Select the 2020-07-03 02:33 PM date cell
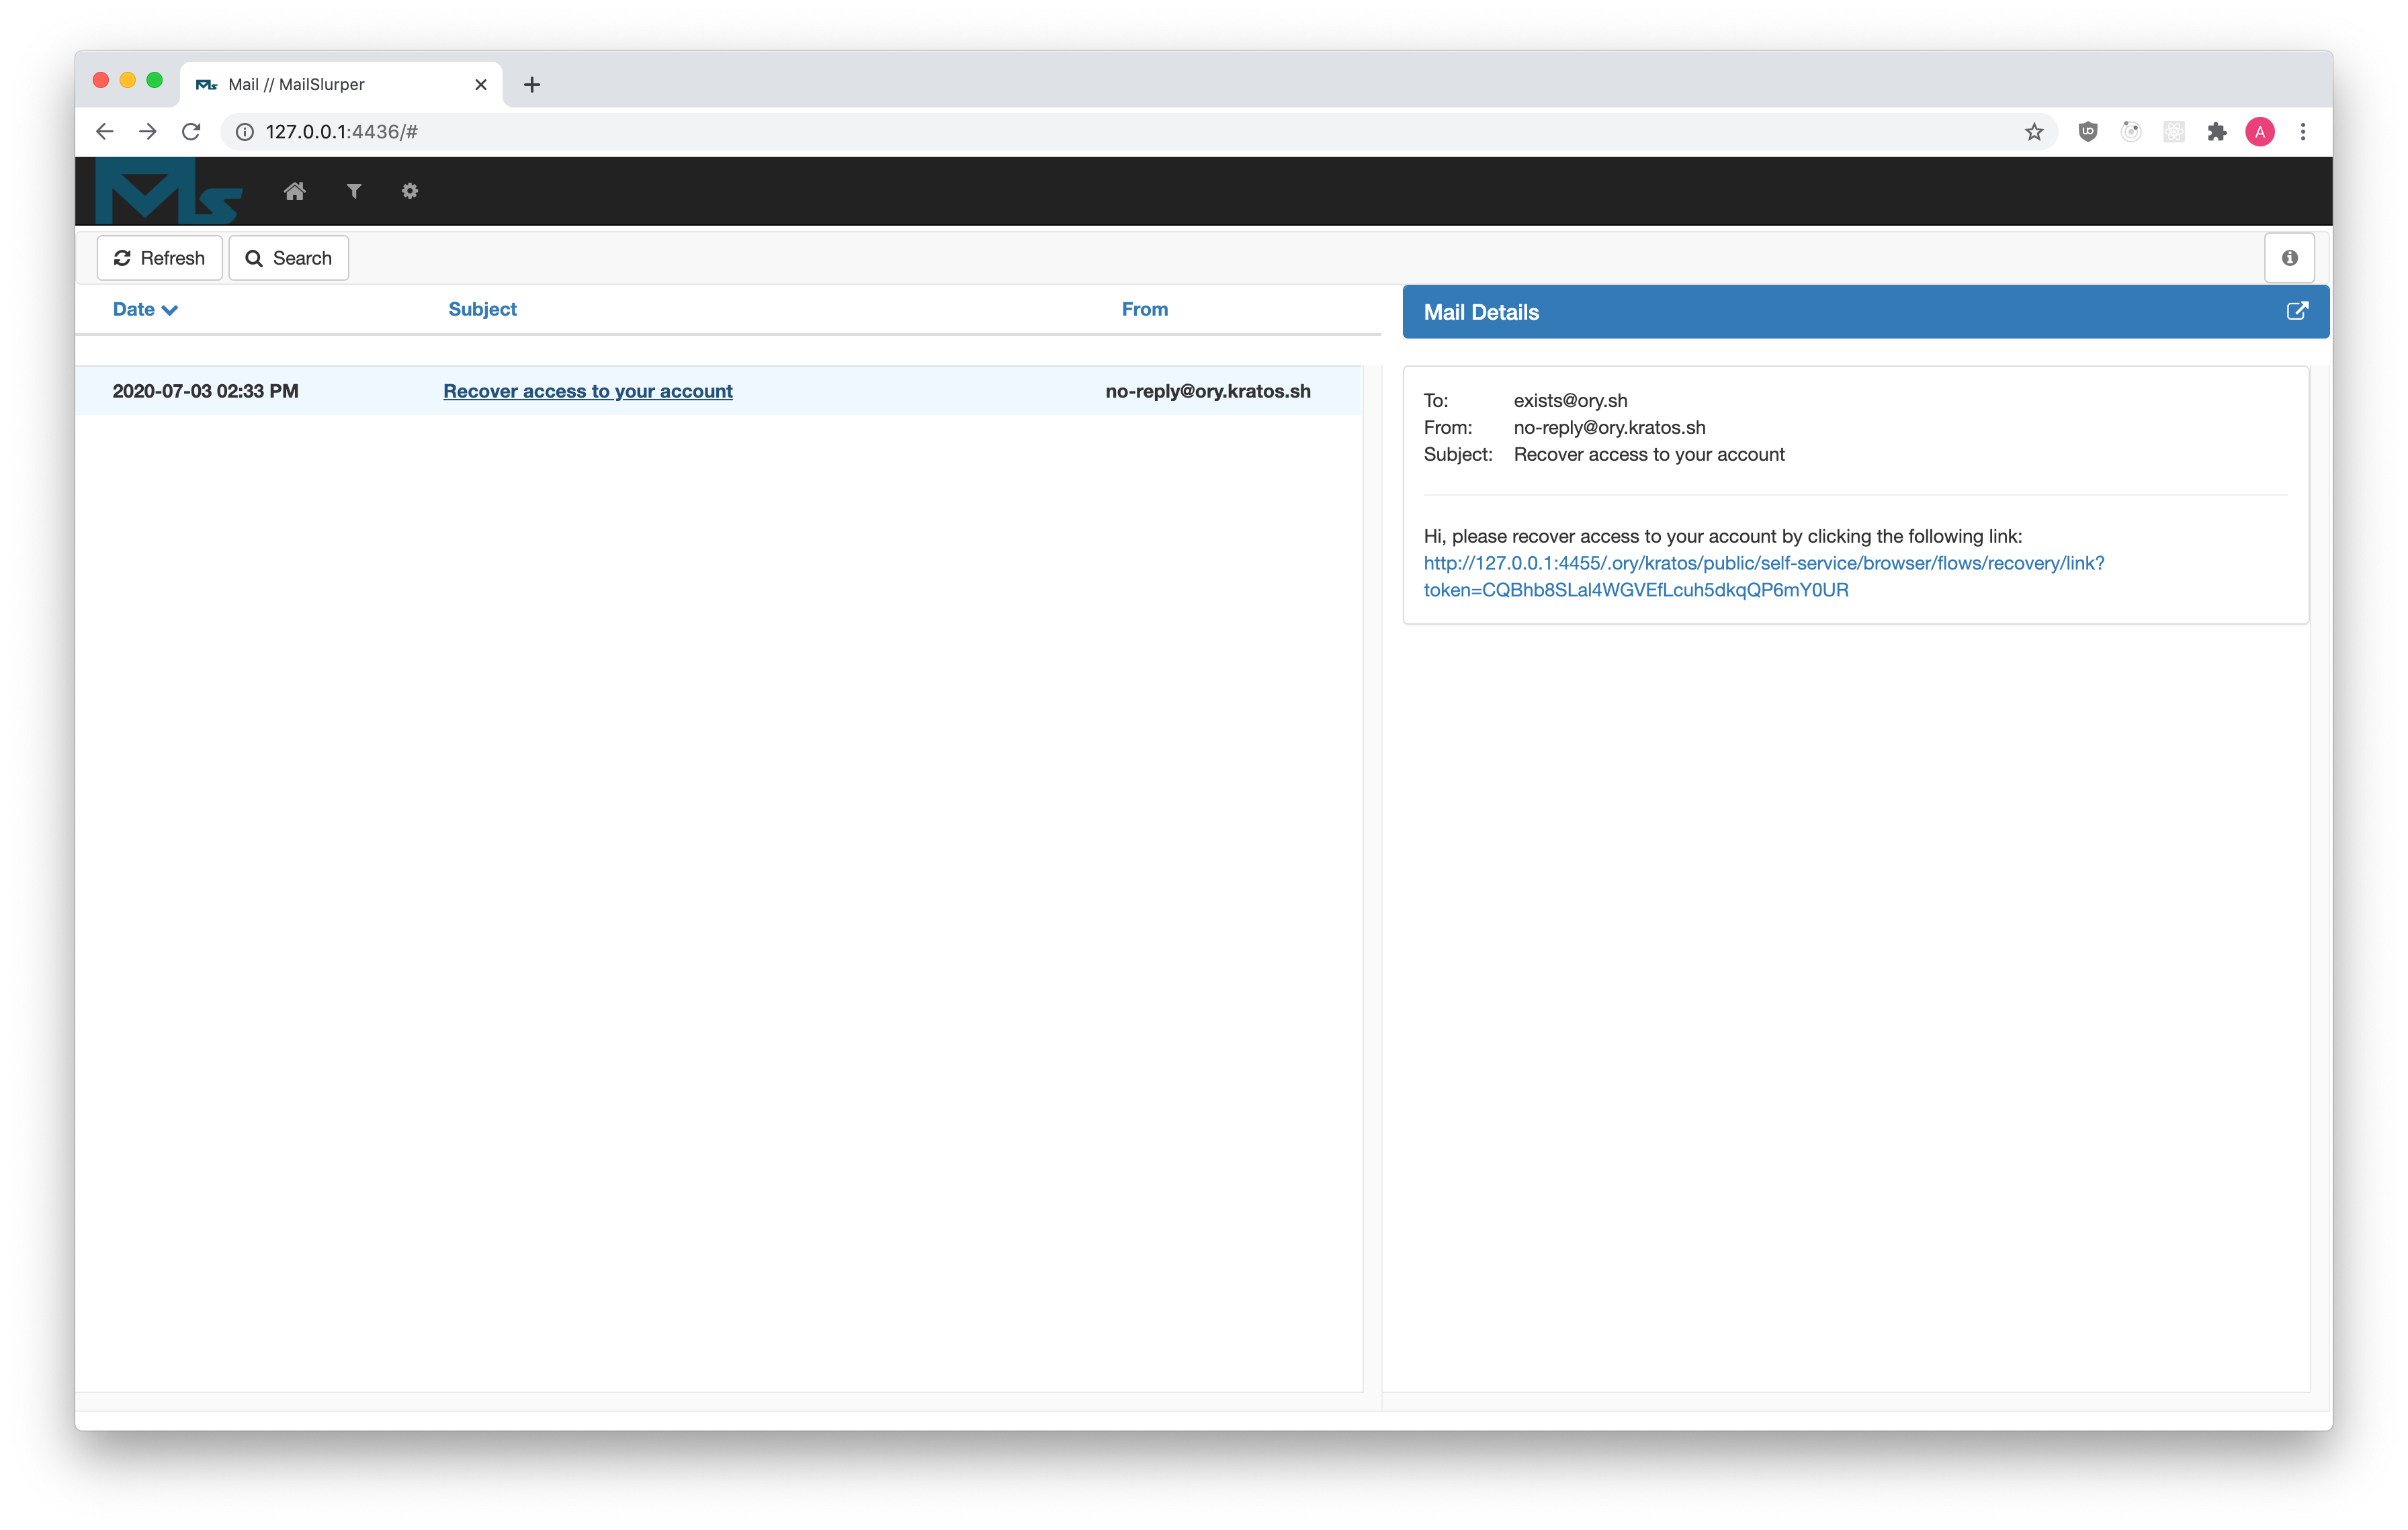 coord(205,391)
